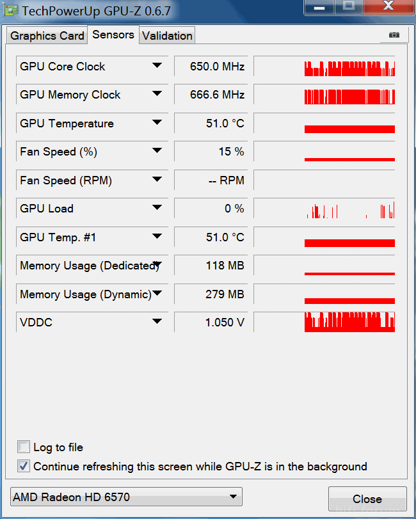Screen dimensions: 416x519
Task: Open the Memory Usage (Dynamic) dropdown
Action: coord(157,294)
